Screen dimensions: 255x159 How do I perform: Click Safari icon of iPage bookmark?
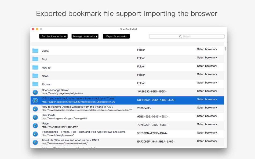point(35,126)
